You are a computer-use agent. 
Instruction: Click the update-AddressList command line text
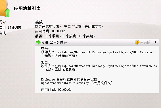point(76,83)
